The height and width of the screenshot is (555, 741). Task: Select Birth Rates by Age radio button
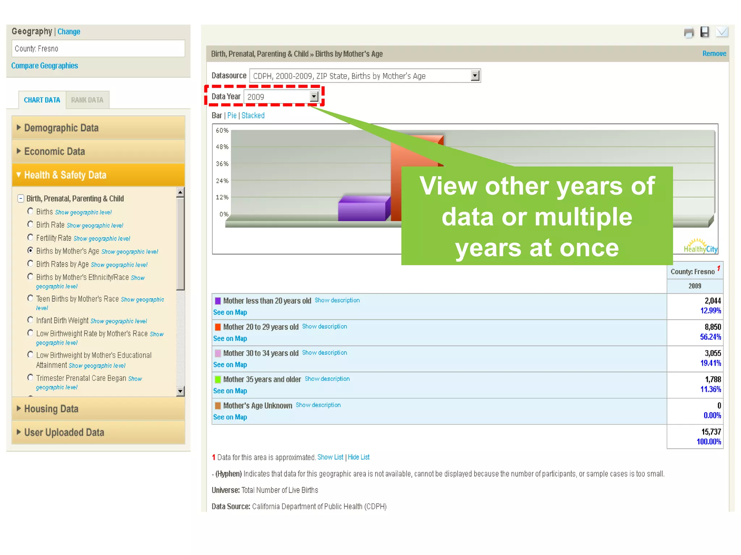click(30, 264)
